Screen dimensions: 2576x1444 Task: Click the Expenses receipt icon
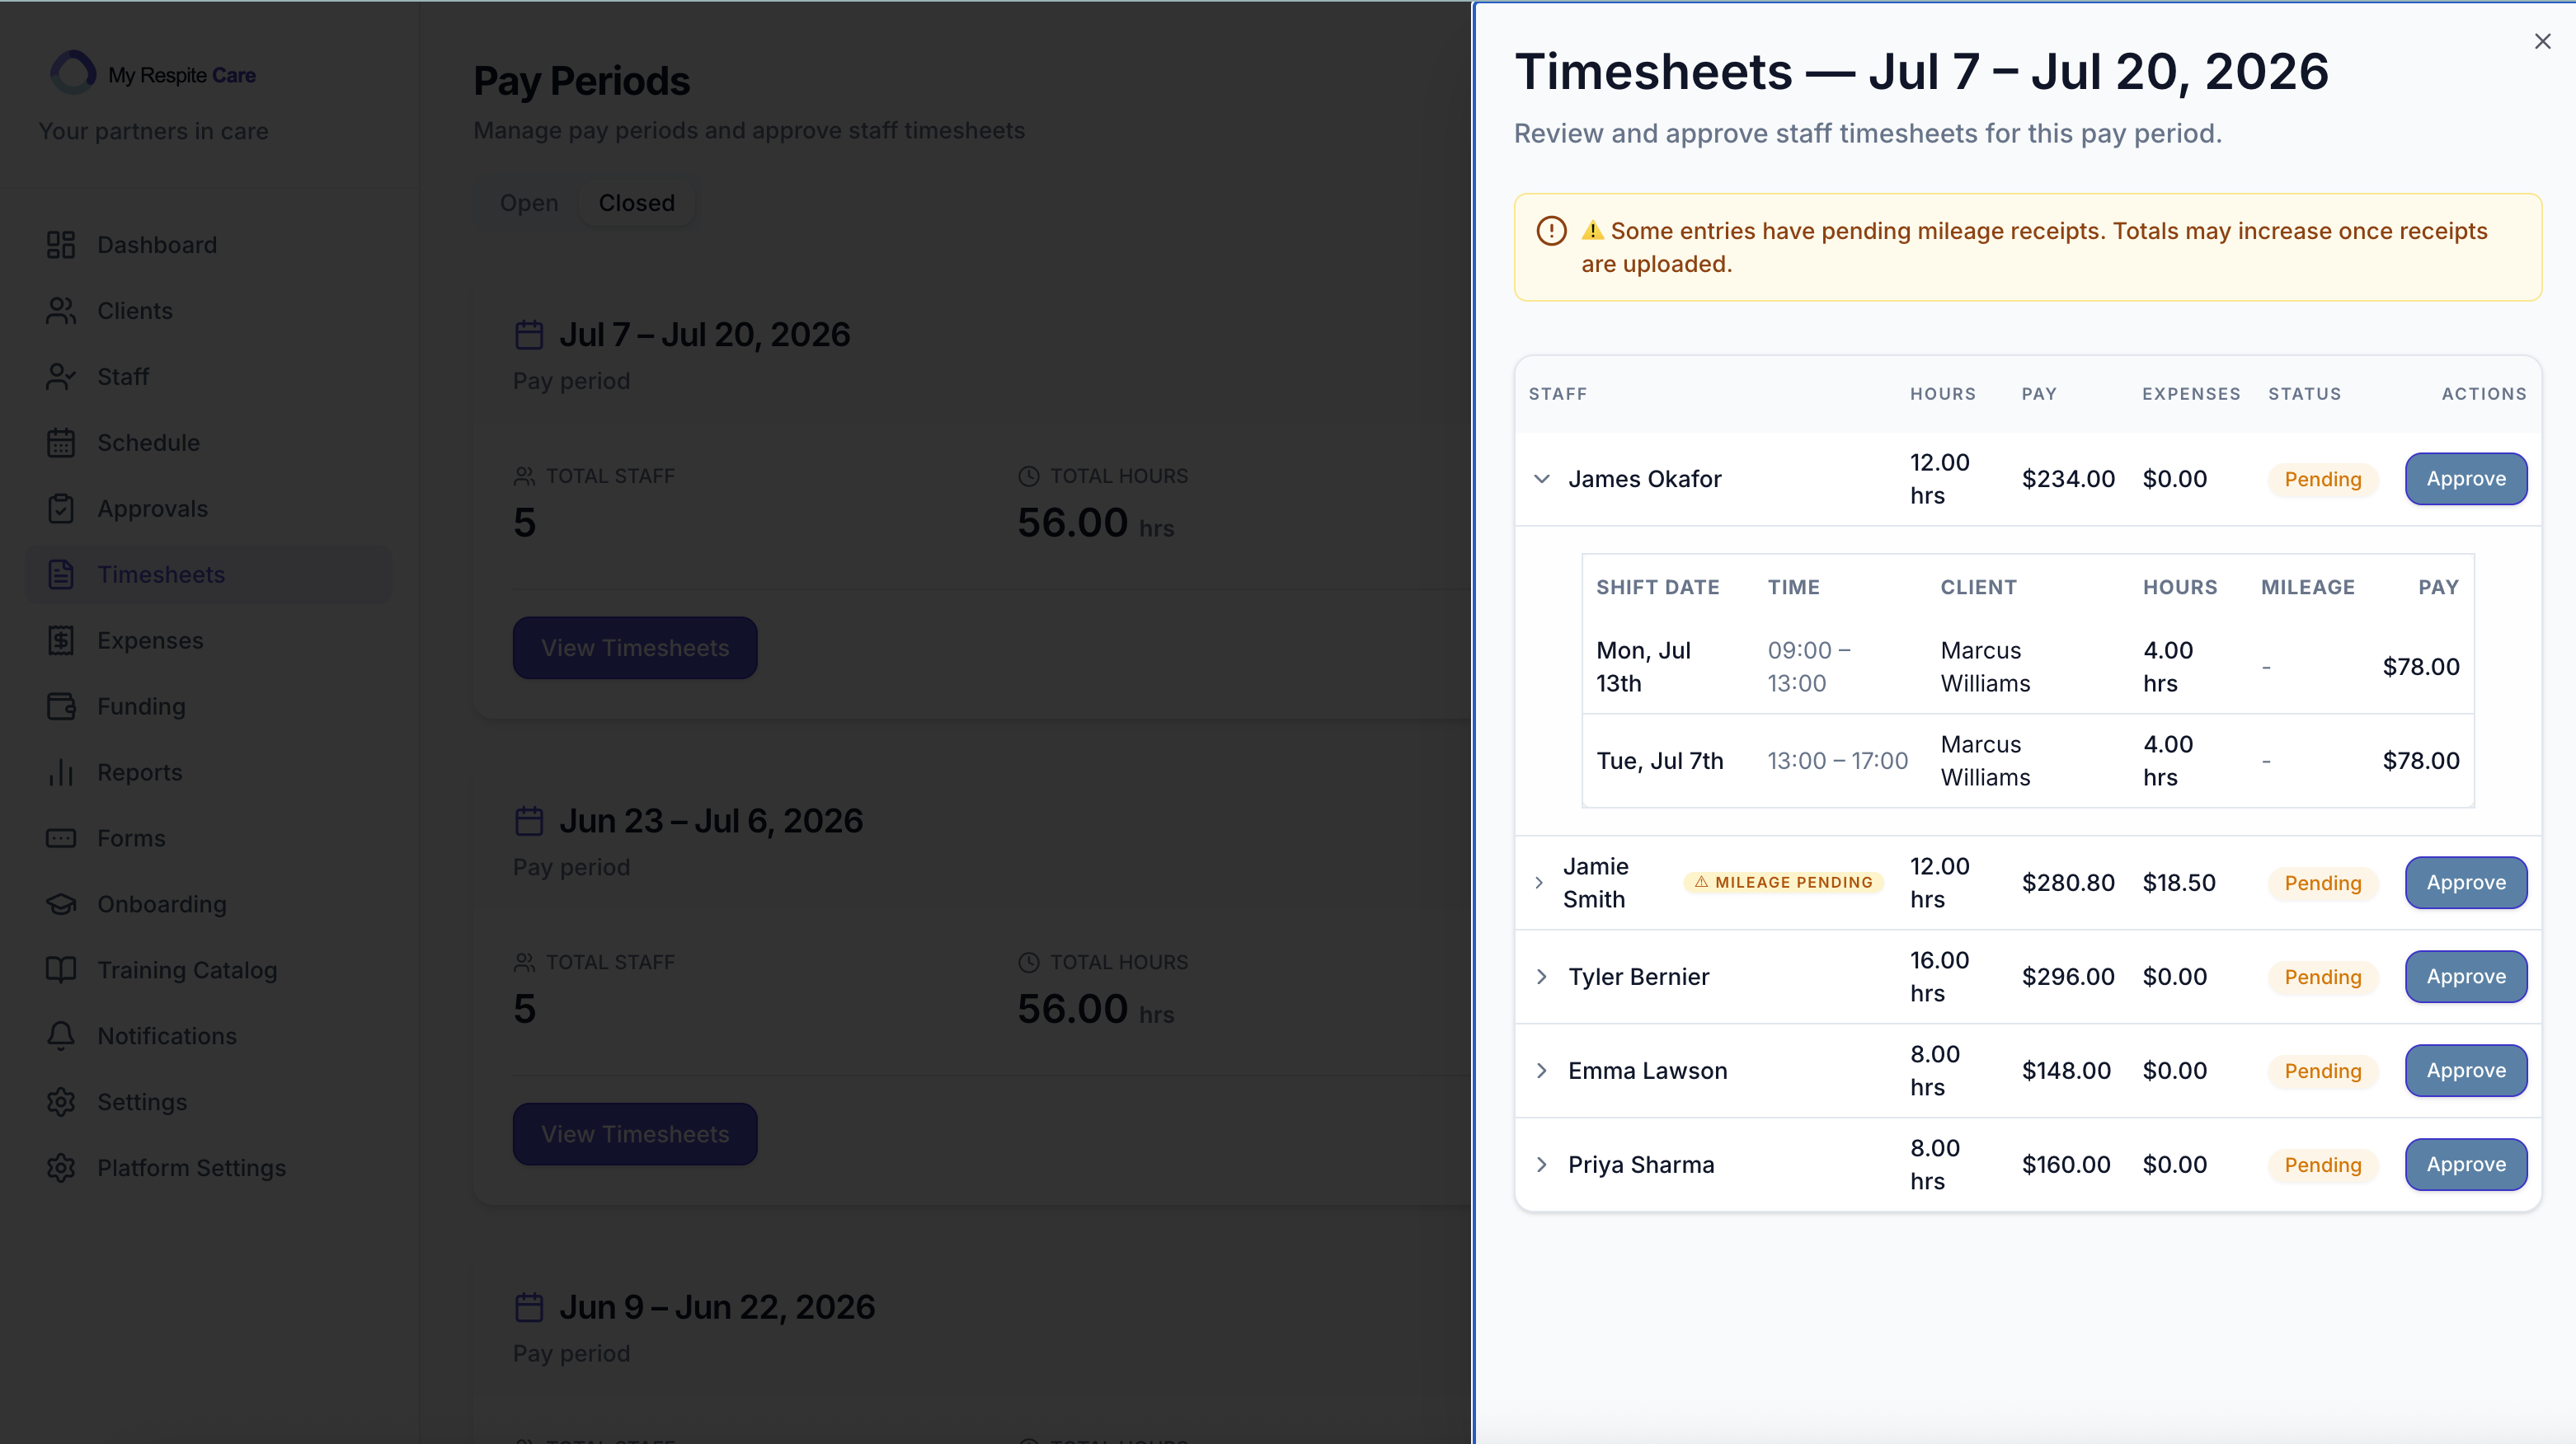pyautogui.click(x=61, y=640)
